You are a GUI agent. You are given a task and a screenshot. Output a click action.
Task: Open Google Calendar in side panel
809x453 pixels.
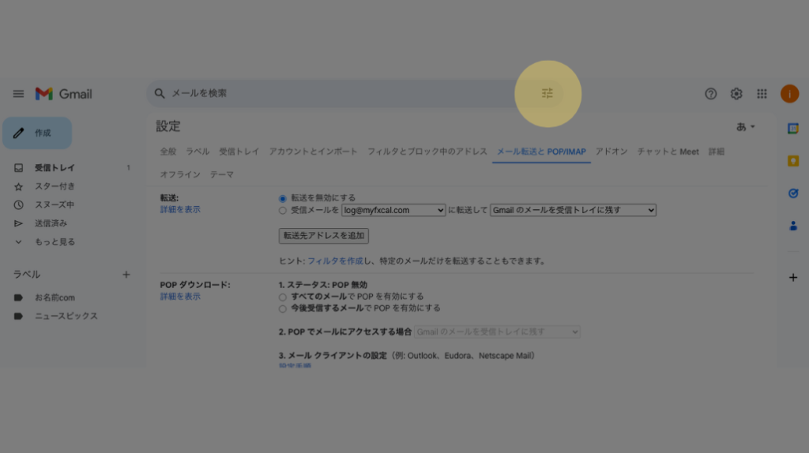coord(793,129)
